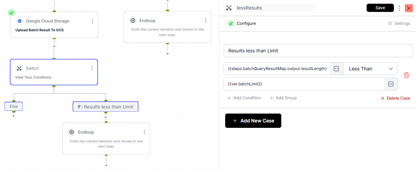This screenshot has width=417, height=170.
Task: Expand the Less Than operator dropdown
Action: 370,69
